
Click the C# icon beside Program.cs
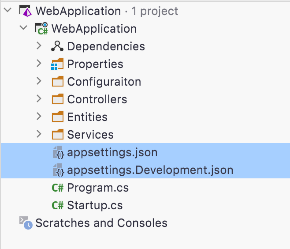tap(57, 188)
